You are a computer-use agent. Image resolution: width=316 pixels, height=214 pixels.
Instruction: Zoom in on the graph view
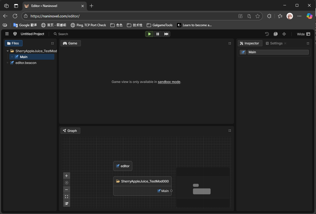[67, 176]
